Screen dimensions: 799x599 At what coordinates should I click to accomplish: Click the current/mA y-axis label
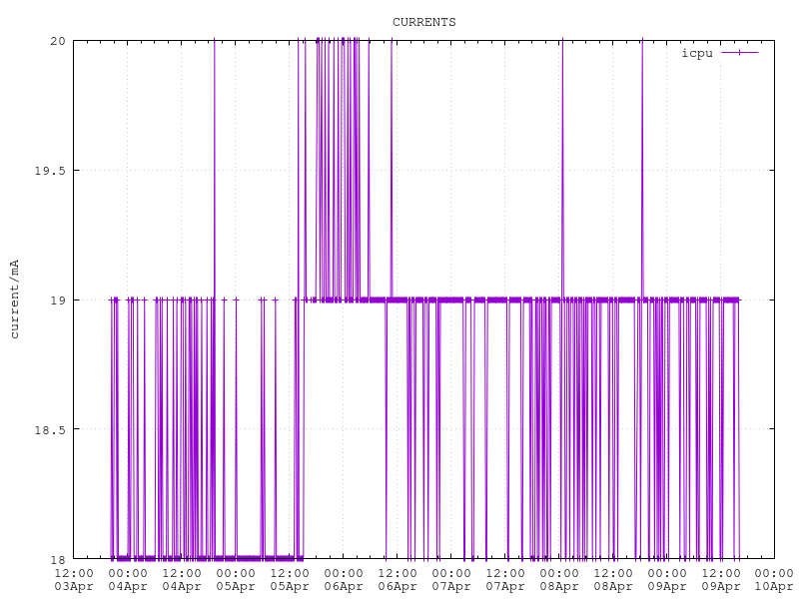point(14,299)
